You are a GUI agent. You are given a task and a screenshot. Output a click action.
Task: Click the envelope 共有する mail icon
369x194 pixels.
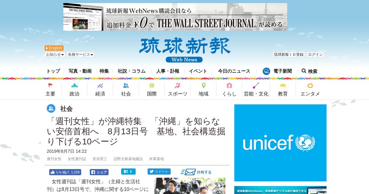188,172
